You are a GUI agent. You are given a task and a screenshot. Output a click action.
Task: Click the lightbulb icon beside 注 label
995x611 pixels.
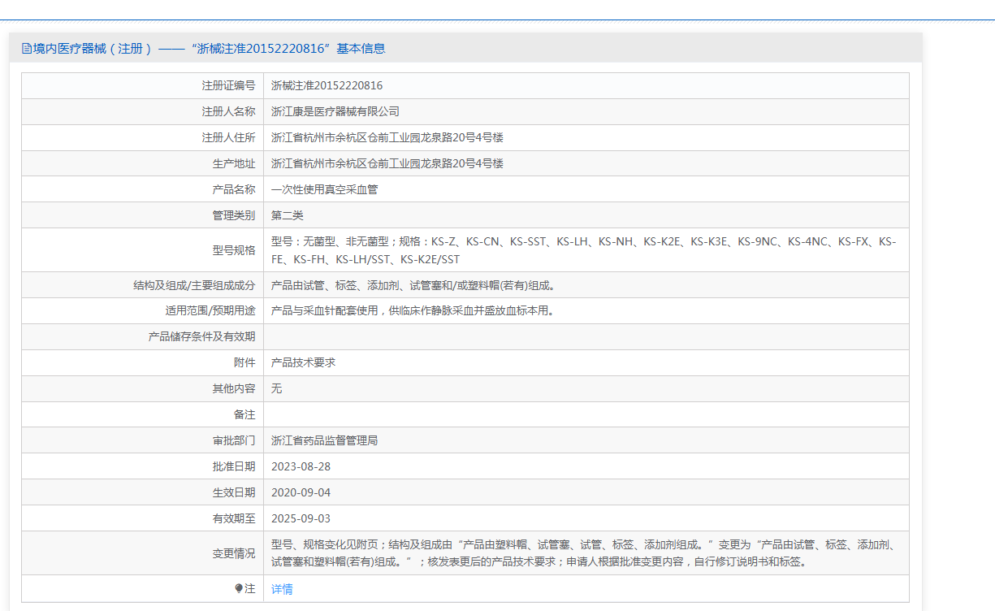239,588
